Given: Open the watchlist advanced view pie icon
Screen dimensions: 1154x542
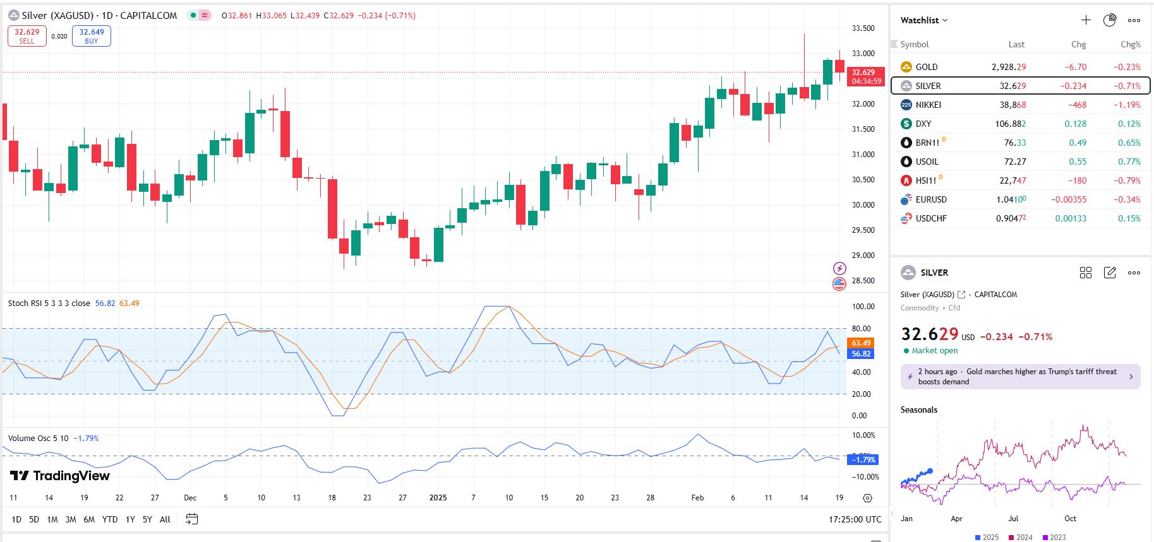Looking at the screenshot, I should click(x=1110, y=20).
